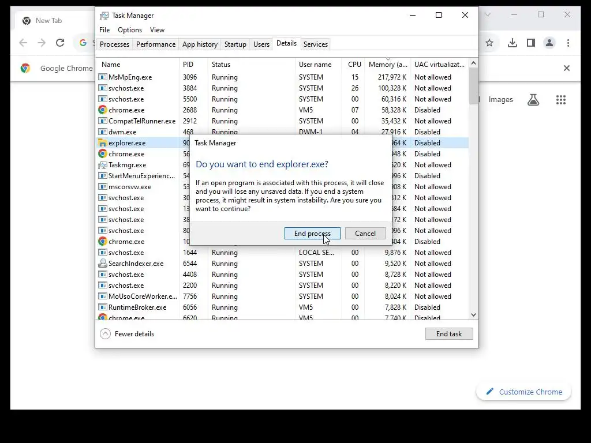Click the Chrome icon of PID 2688

click(x=103, y=110)
